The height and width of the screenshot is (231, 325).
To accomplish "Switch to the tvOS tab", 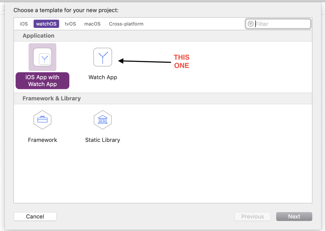I will 70,24.
